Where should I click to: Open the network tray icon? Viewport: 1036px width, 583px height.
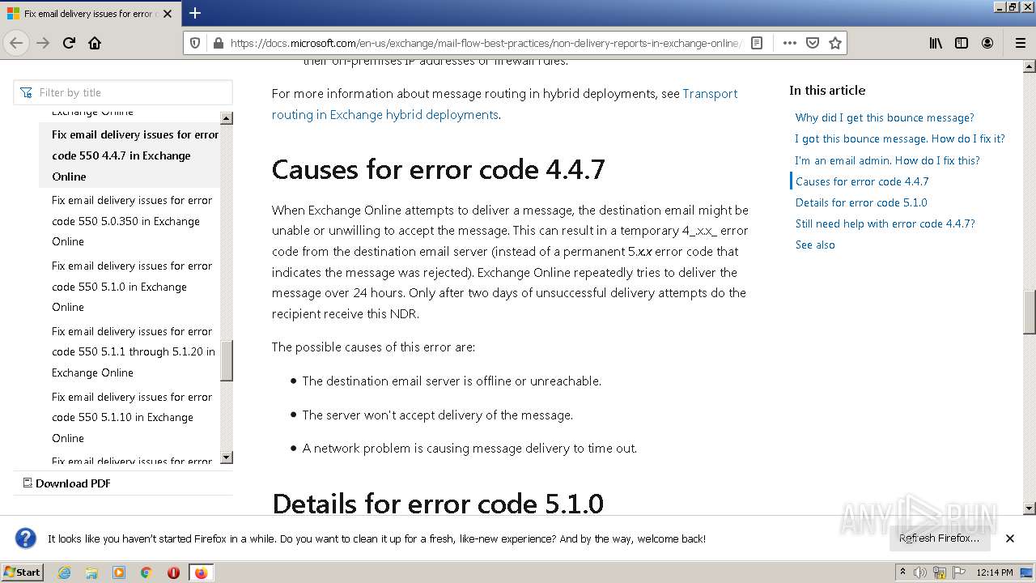pos(940,572)
